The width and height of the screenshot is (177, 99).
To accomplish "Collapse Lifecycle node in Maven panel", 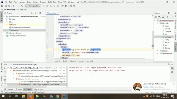I will click(158, 23).
